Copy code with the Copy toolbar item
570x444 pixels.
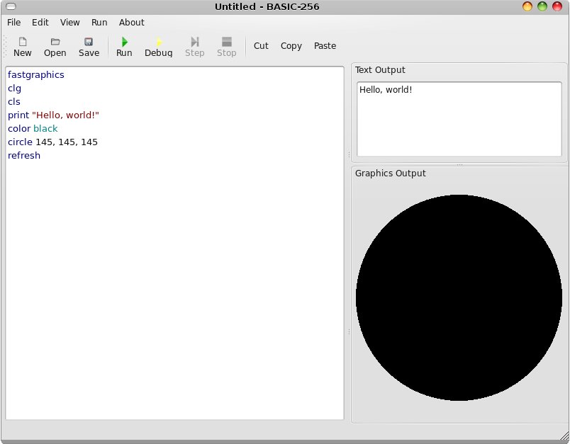pyautogui.click(x=291, y=45)
